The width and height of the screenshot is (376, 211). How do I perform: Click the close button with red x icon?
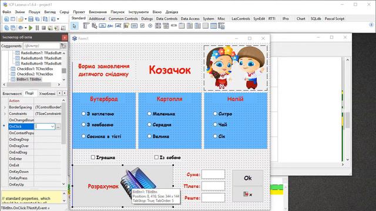point(247,194)
